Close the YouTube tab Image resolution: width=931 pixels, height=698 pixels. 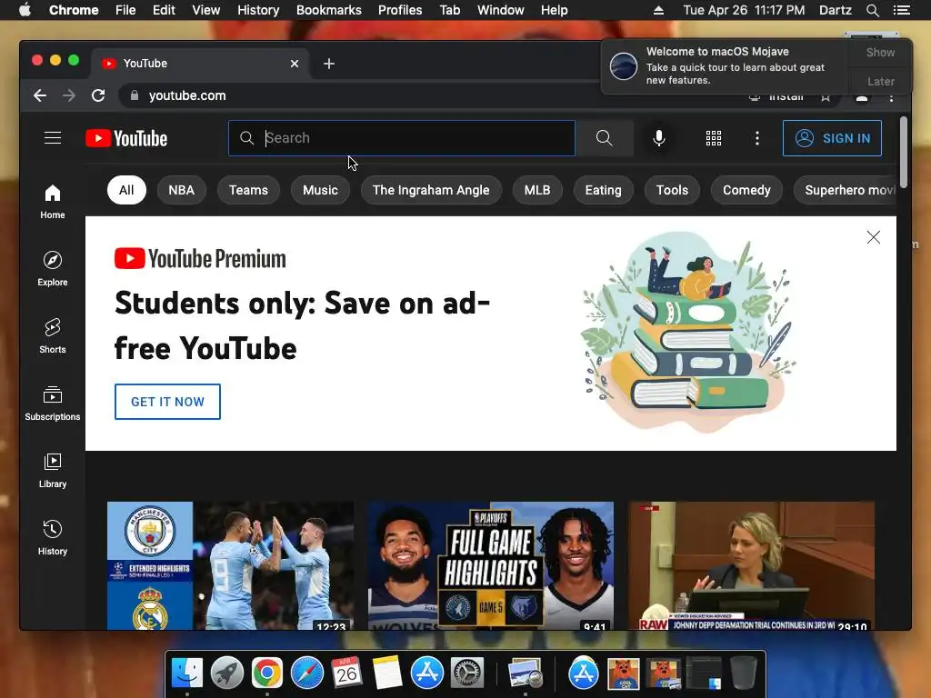(295, 64)
